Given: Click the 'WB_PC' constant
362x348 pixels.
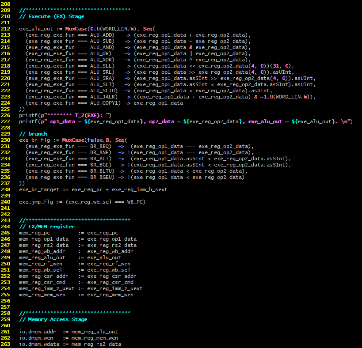Looking at the screenshot, I should pos(135,202).
